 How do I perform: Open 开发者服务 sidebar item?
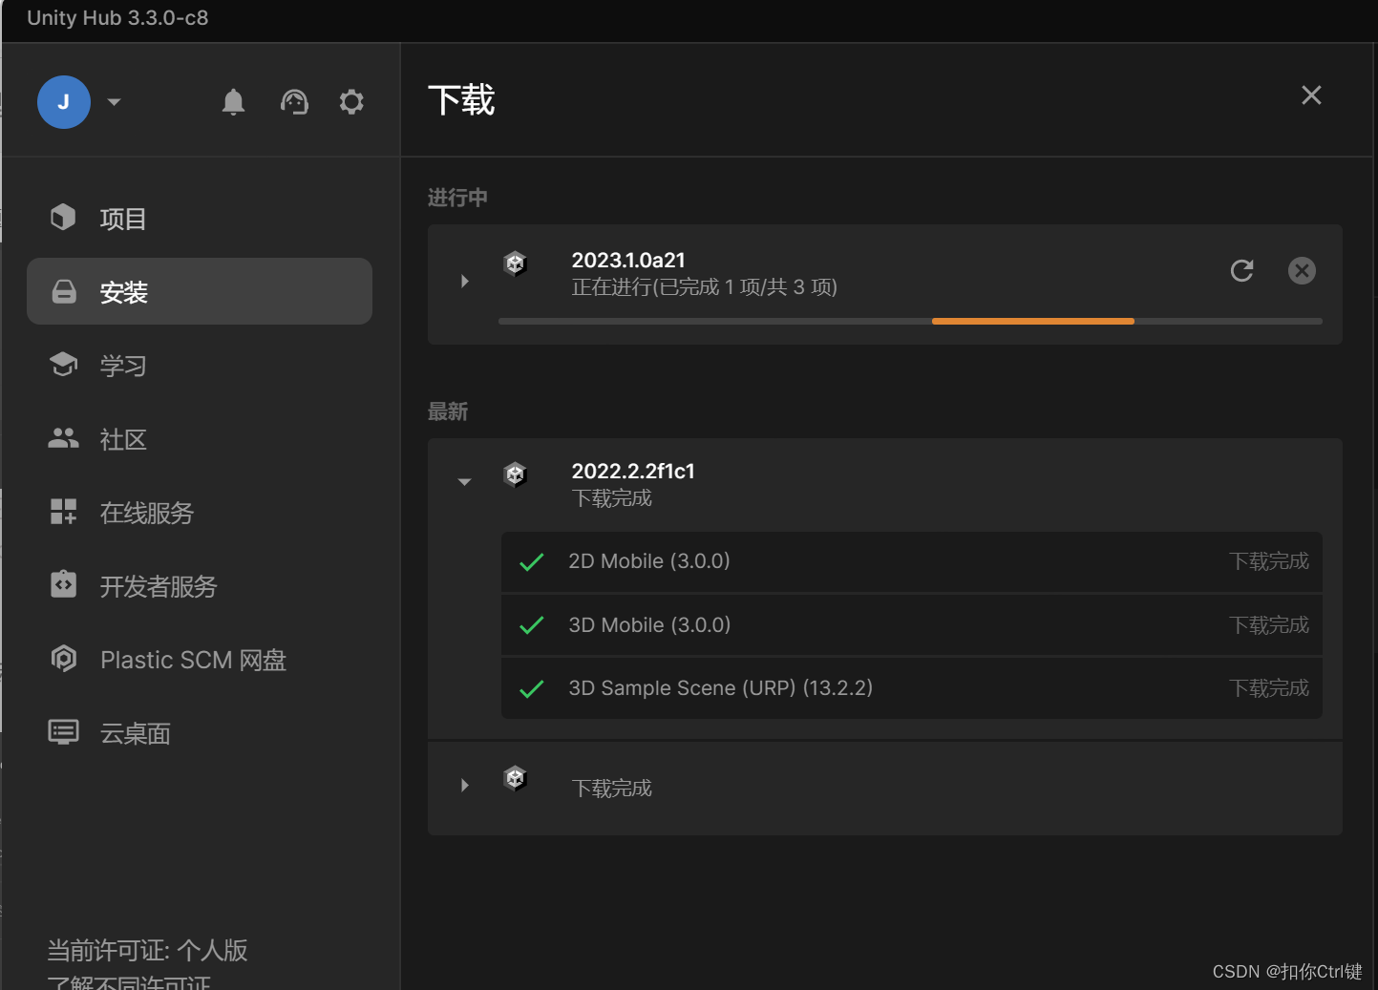pyautogui.click(x=200, y=585)
